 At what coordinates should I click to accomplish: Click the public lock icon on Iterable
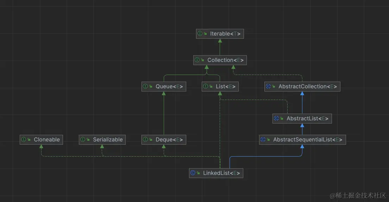(206, 34)
